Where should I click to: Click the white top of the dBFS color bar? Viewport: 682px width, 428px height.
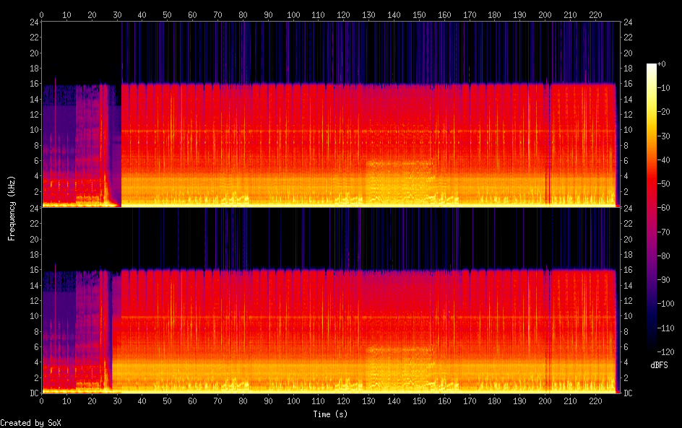click(x=651, y=66)
